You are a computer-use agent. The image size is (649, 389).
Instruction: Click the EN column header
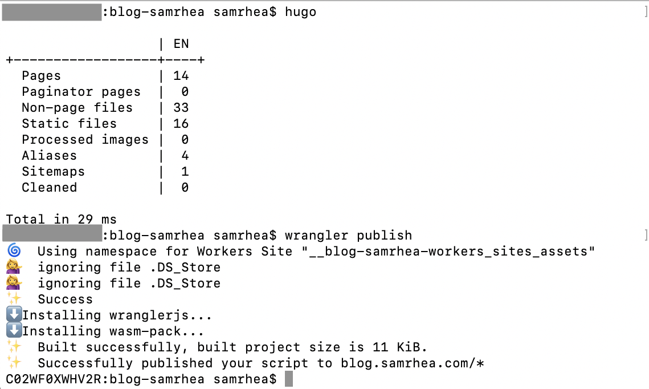[x=181, y=44]
